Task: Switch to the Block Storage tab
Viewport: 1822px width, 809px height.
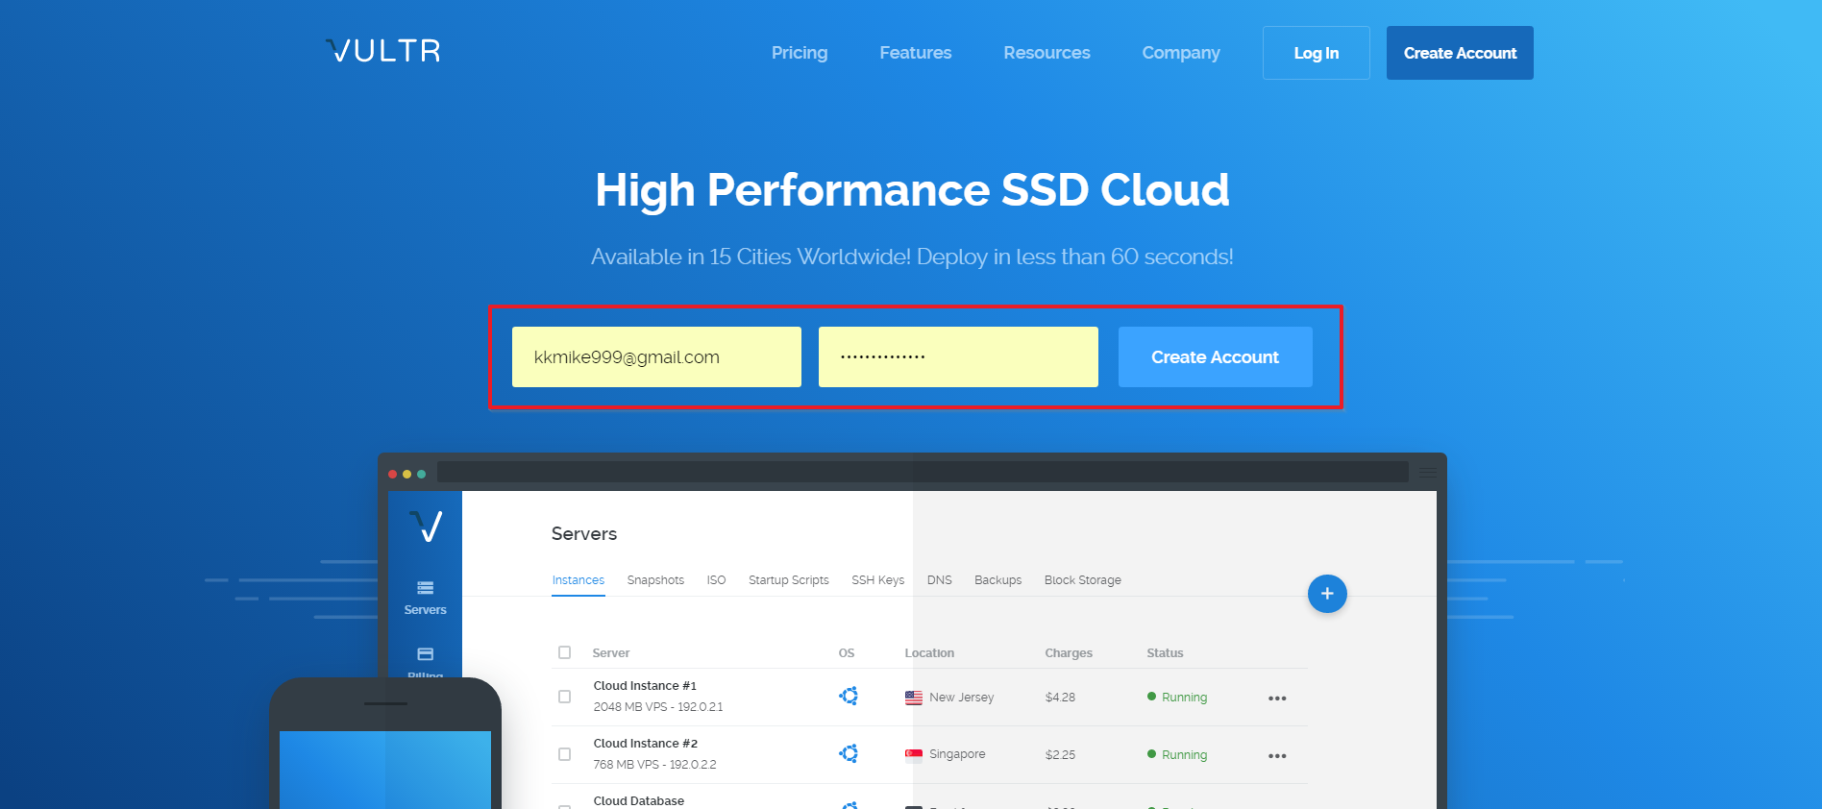Action: (x=1083, y=580)
